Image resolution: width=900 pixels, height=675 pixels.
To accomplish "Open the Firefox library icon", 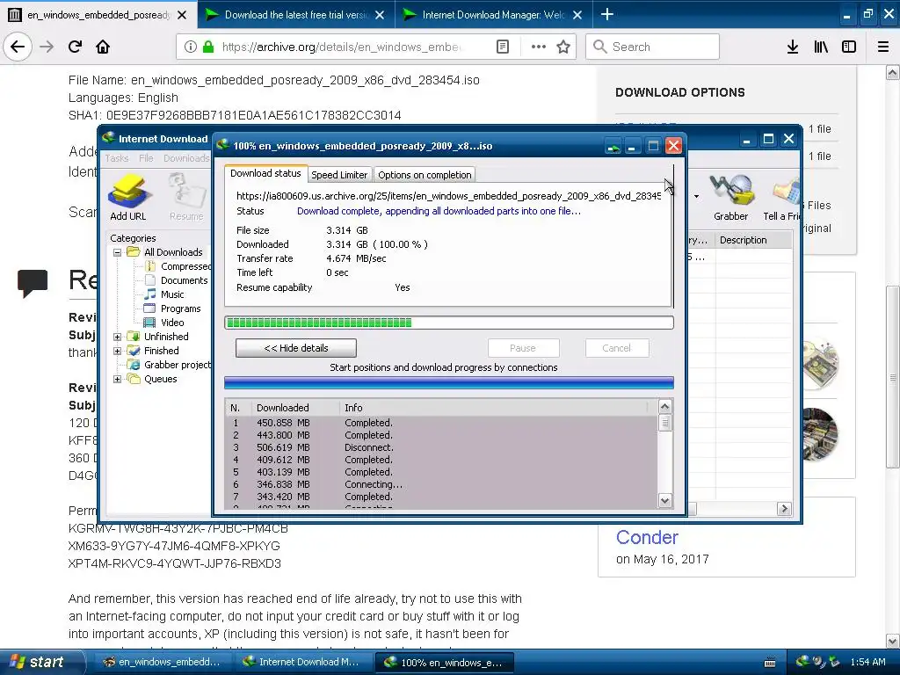I will (x=821, y=47).
